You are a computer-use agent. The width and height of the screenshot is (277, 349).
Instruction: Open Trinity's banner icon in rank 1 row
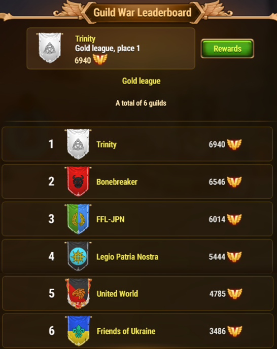(x=78, y=144)
